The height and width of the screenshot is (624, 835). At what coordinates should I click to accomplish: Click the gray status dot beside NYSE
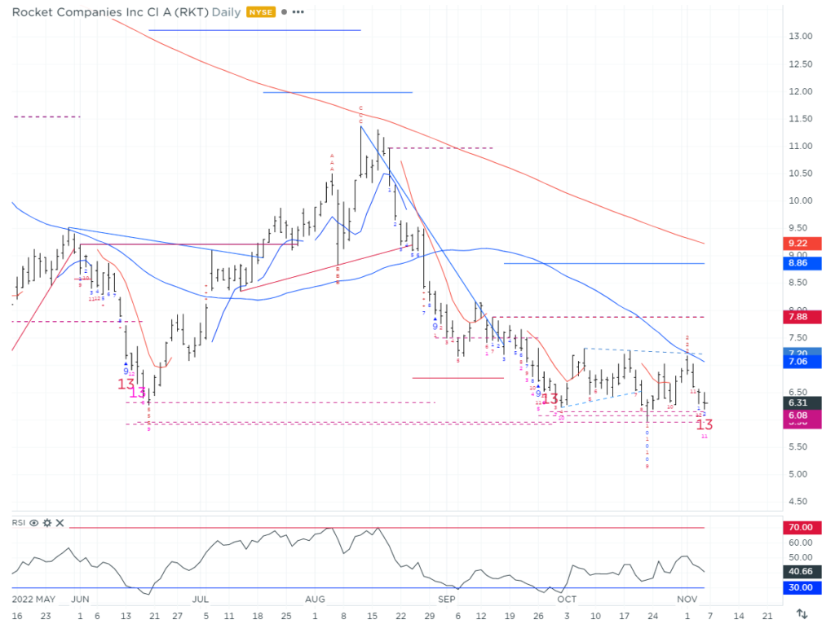pyautogui.click(x=285, y=11)
